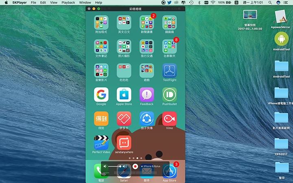The width and height of the screenshot is (293, 183).
Task: Start recording with the red record button
Action: click(x=135, y=166)
